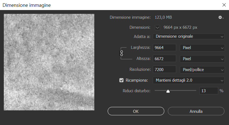The image size is (229, 125).
Task: Open the Ricampiona method dropdown
Action: click(x=189, y=80)
